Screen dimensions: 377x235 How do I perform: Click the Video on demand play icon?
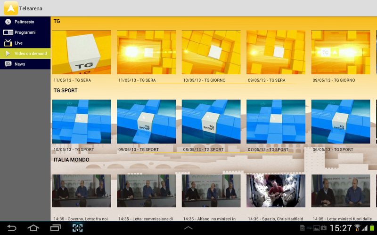8,54
